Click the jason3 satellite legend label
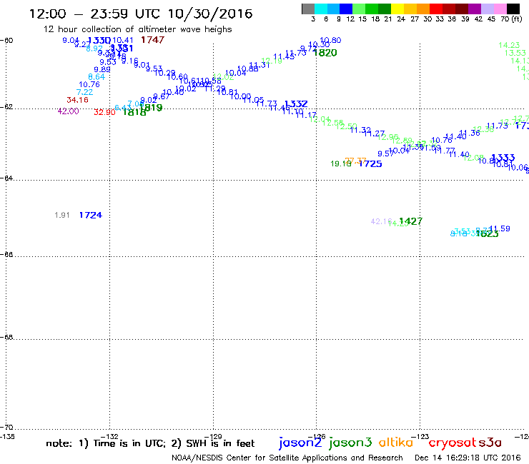Viewport: 529px width, 464px height. click(350, 443)
